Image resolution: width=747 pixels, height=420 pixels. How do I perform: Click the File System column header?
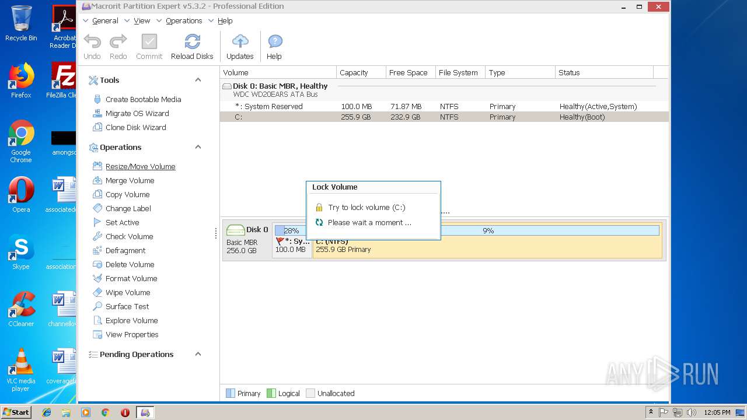pyautogui.click(x=461, y=72)
